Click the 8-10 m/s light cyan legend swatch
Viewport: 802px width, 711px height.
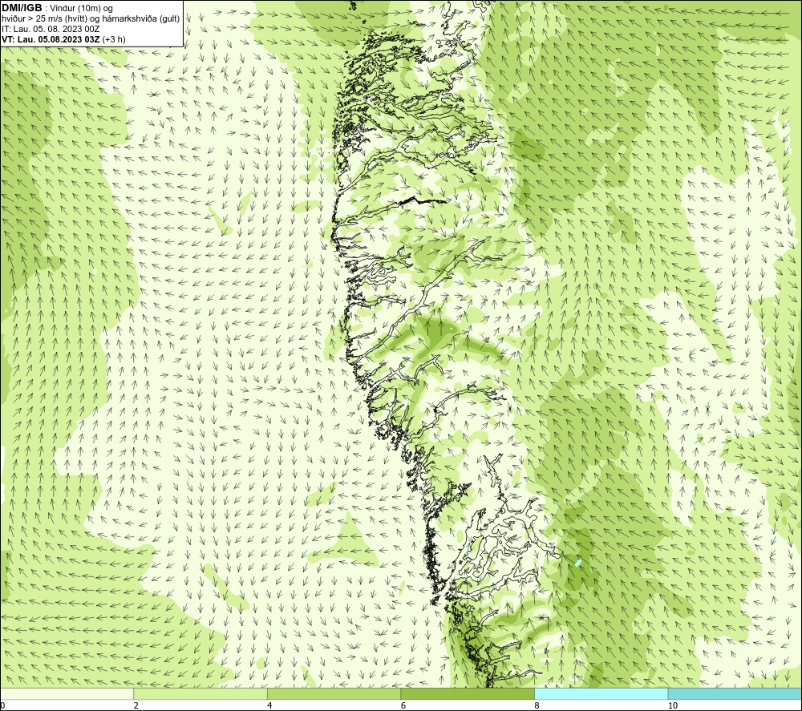pos(601,693)
